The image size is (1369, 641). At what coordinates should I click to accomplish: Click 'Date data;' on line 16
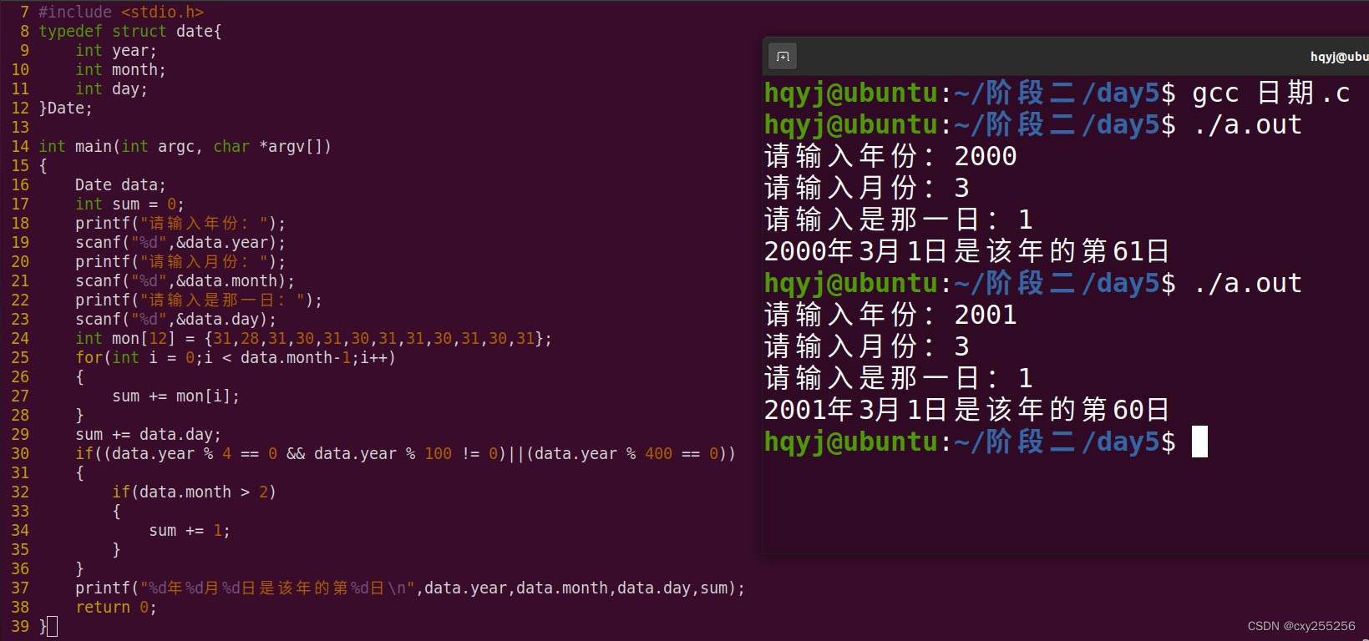click(120, 184)
